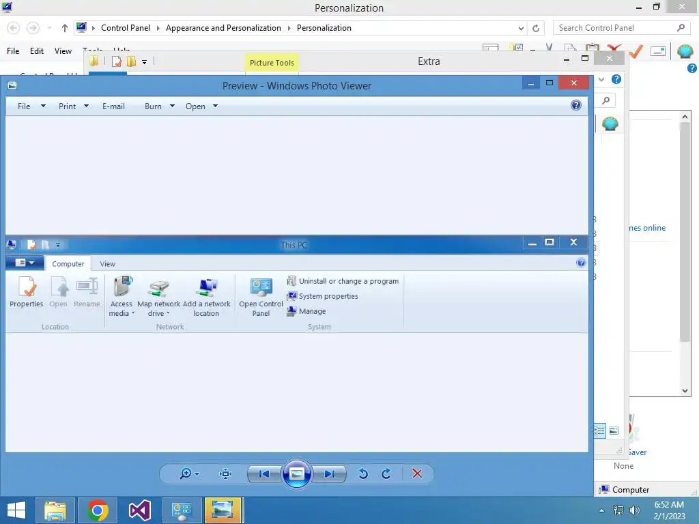Switch to details view in Extra window
This screenshot has height=524, width=699.
599,431
